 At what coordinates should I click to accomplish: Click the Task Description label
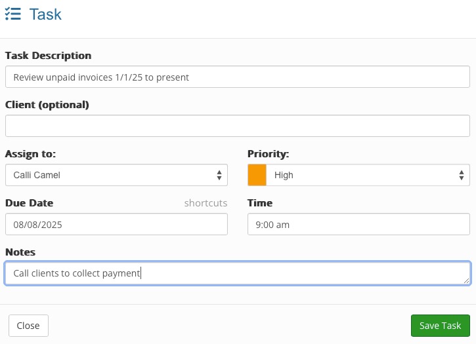tap(49, 56)
